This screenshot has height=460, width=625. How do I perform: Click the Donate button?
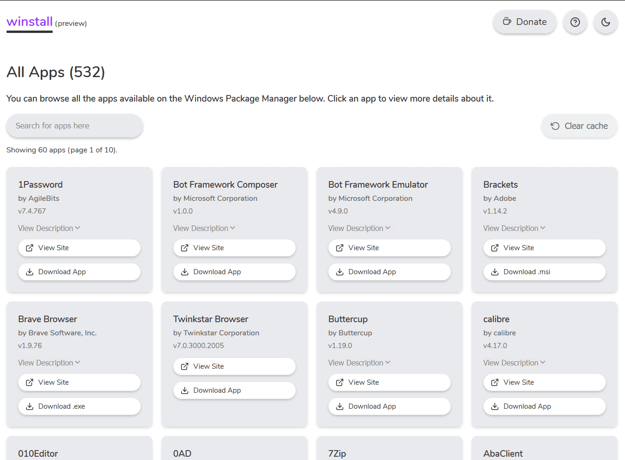click(524, 22)
